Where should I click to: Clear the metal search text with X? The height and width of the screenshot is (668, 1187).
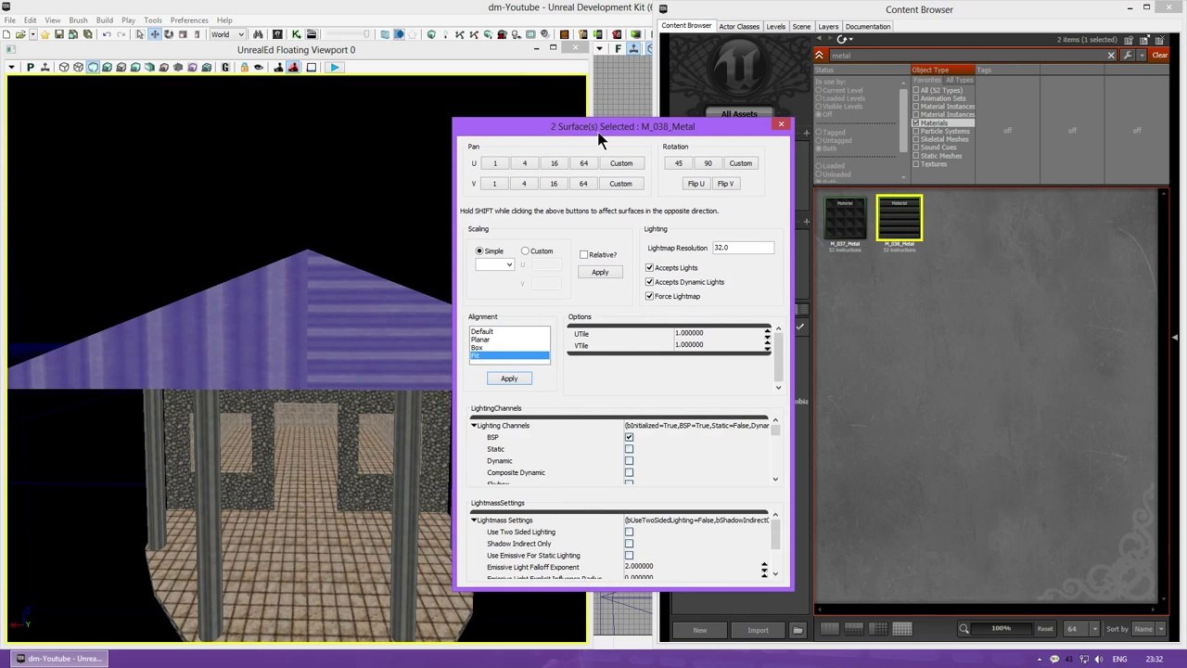pos(1111,56)
